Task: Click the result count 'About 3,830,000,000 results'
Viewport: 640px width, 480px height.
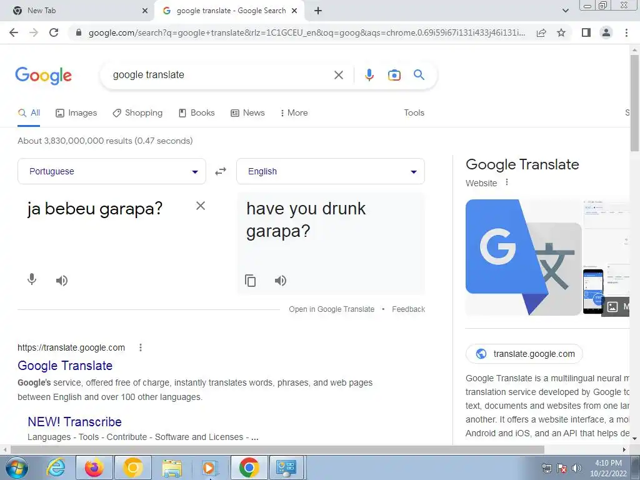Action: (x=105, y=141)
